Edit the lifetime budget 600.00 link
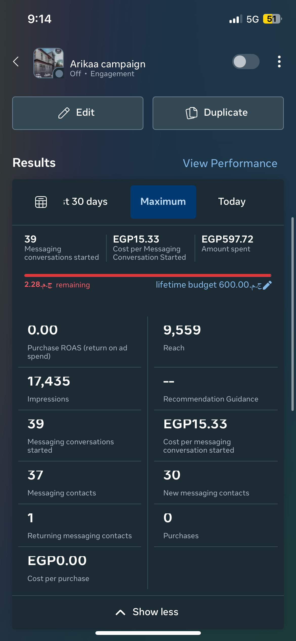This screenshot has width=296, height=641. pyautogui.click(x=209, y=285)
